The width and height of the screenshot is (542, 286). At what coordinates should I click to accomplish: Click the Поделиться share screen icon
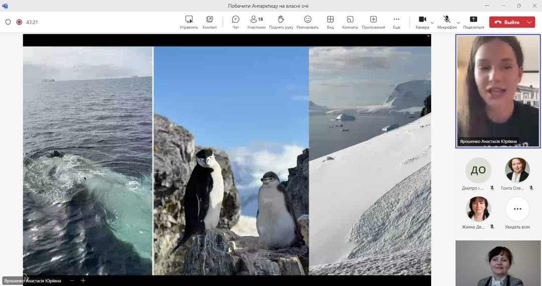pyautogui.click(x=473, y=22)
